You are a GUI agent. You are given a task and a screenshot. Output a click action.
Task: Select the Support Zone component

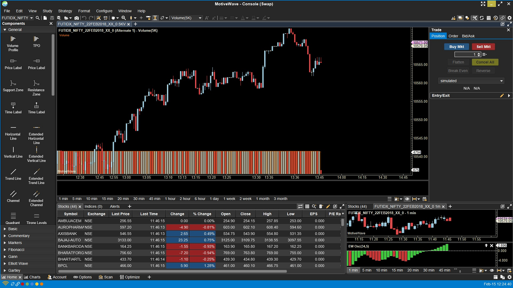click(x=13, y=86)
